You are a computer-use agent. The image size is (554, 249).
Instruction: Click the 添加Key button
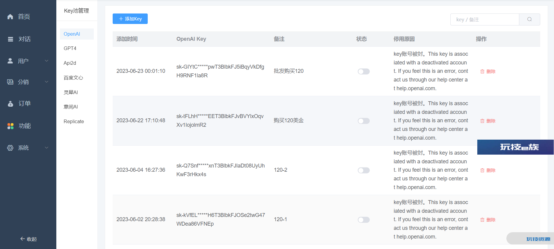130,19
